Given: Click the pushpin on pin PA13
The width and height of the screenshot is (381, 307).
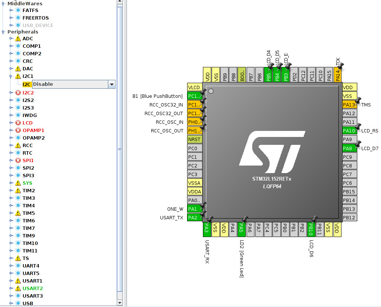Looking at the screenshot, I should pyautogui.click(x=358, y=100).
